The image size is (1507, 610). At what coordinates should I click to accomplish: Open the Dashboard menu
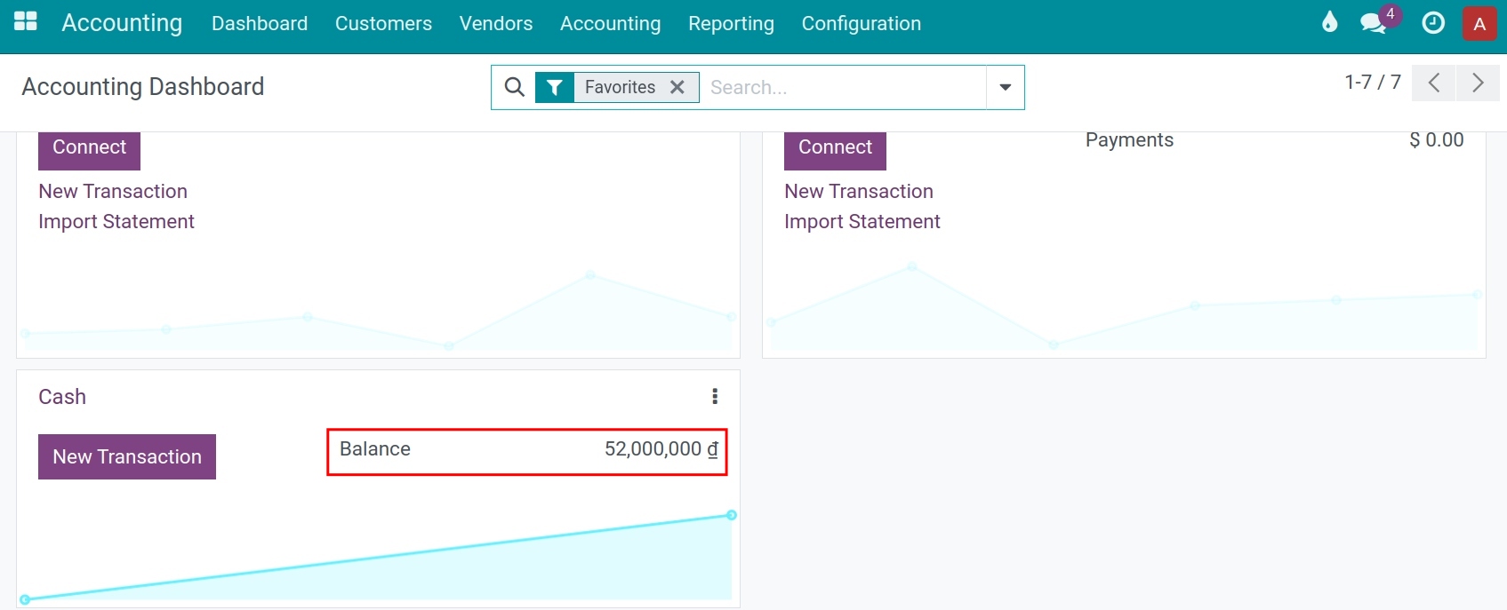(260, 23)
